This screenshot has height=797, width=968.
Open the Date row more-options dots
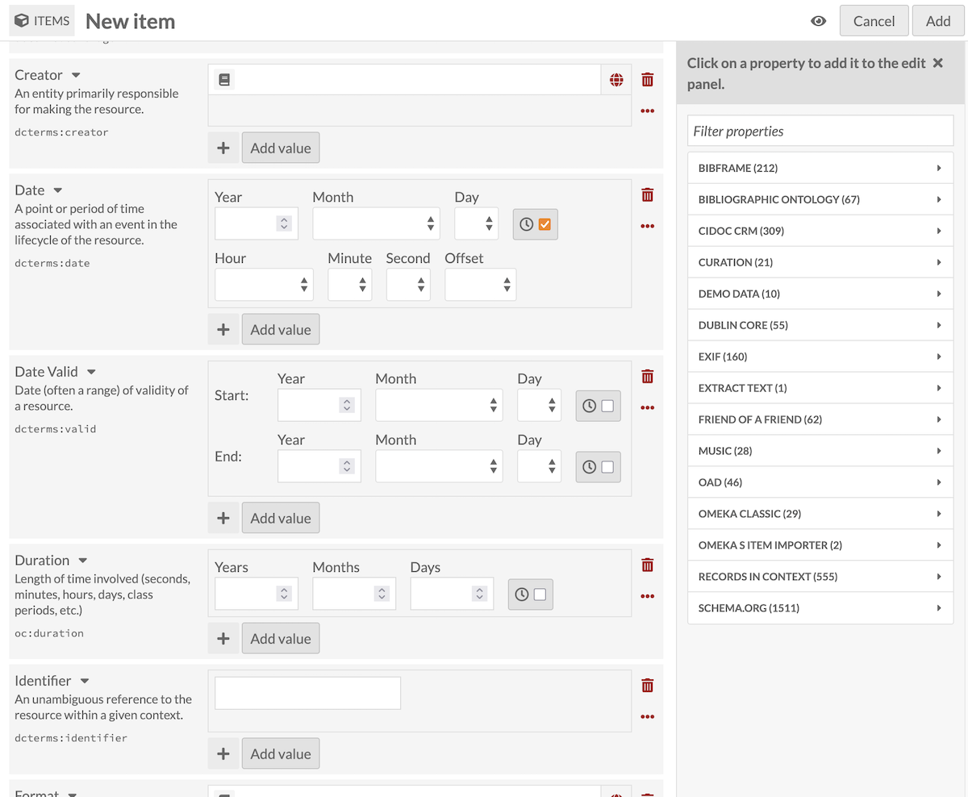(x=647, y=227)
